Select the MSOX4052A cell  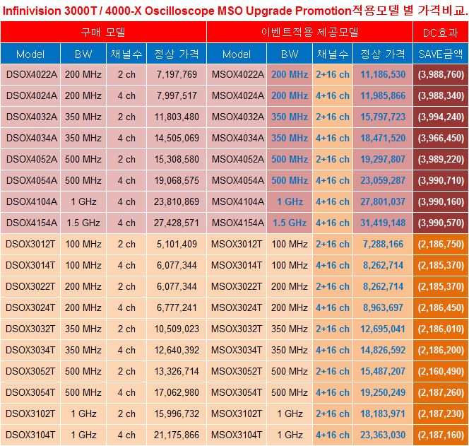point(237,159)
